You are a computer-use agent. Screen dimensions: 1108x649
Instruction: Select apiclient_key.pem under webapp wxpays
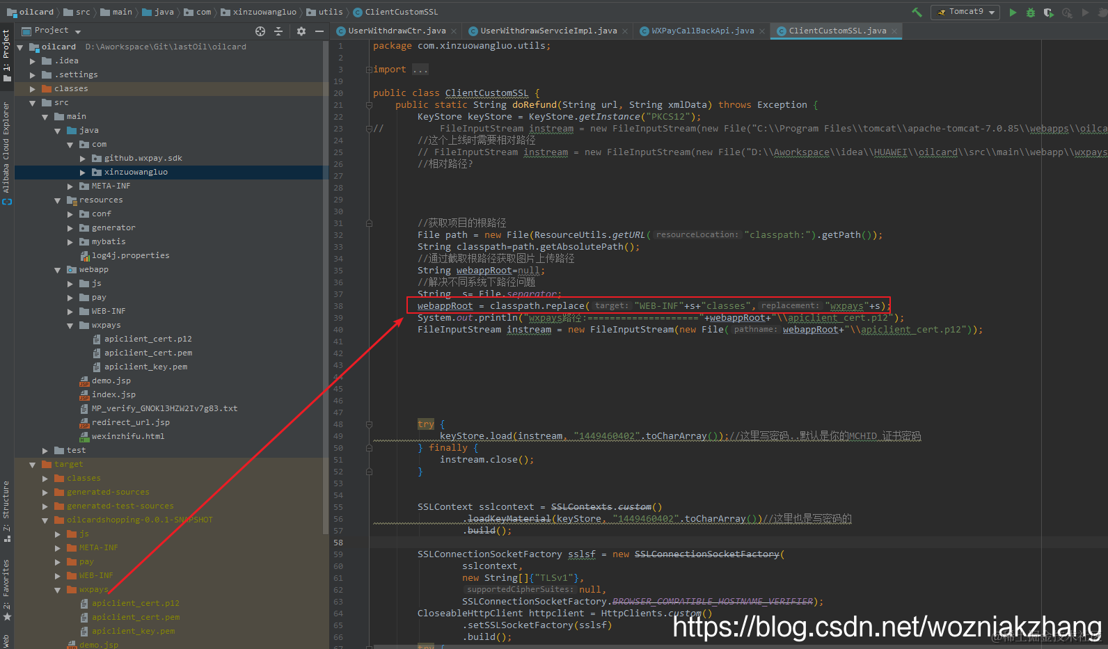(x=145, y=367)
